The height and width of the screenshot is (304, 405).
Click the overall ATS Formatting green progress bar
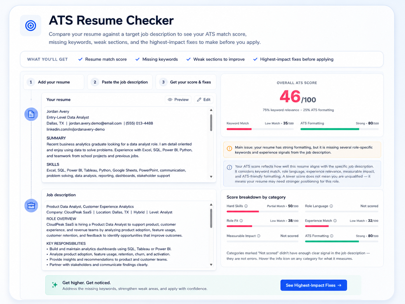[x=329, y=129]
